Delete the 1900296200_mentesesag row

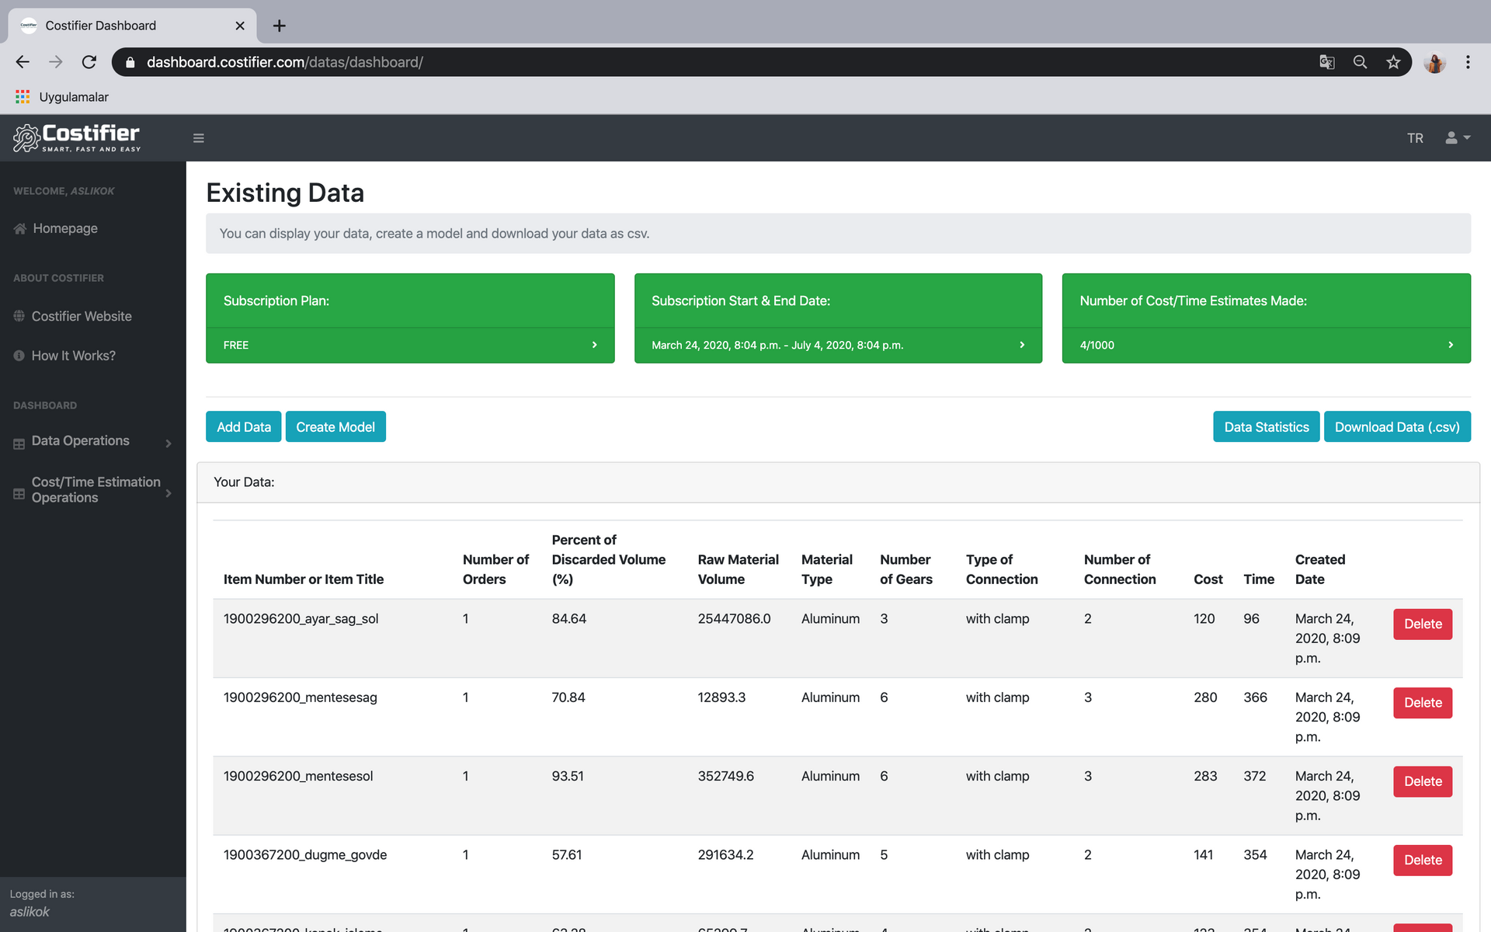(x=1422, y=703)
